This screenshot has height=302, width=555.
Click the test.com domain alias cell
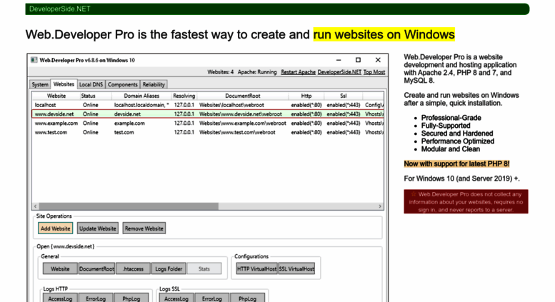point(124,133)
